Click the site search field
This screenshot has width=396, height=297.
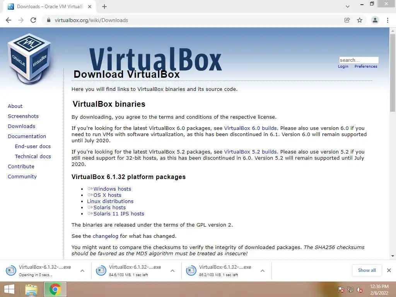pos(359,60)
